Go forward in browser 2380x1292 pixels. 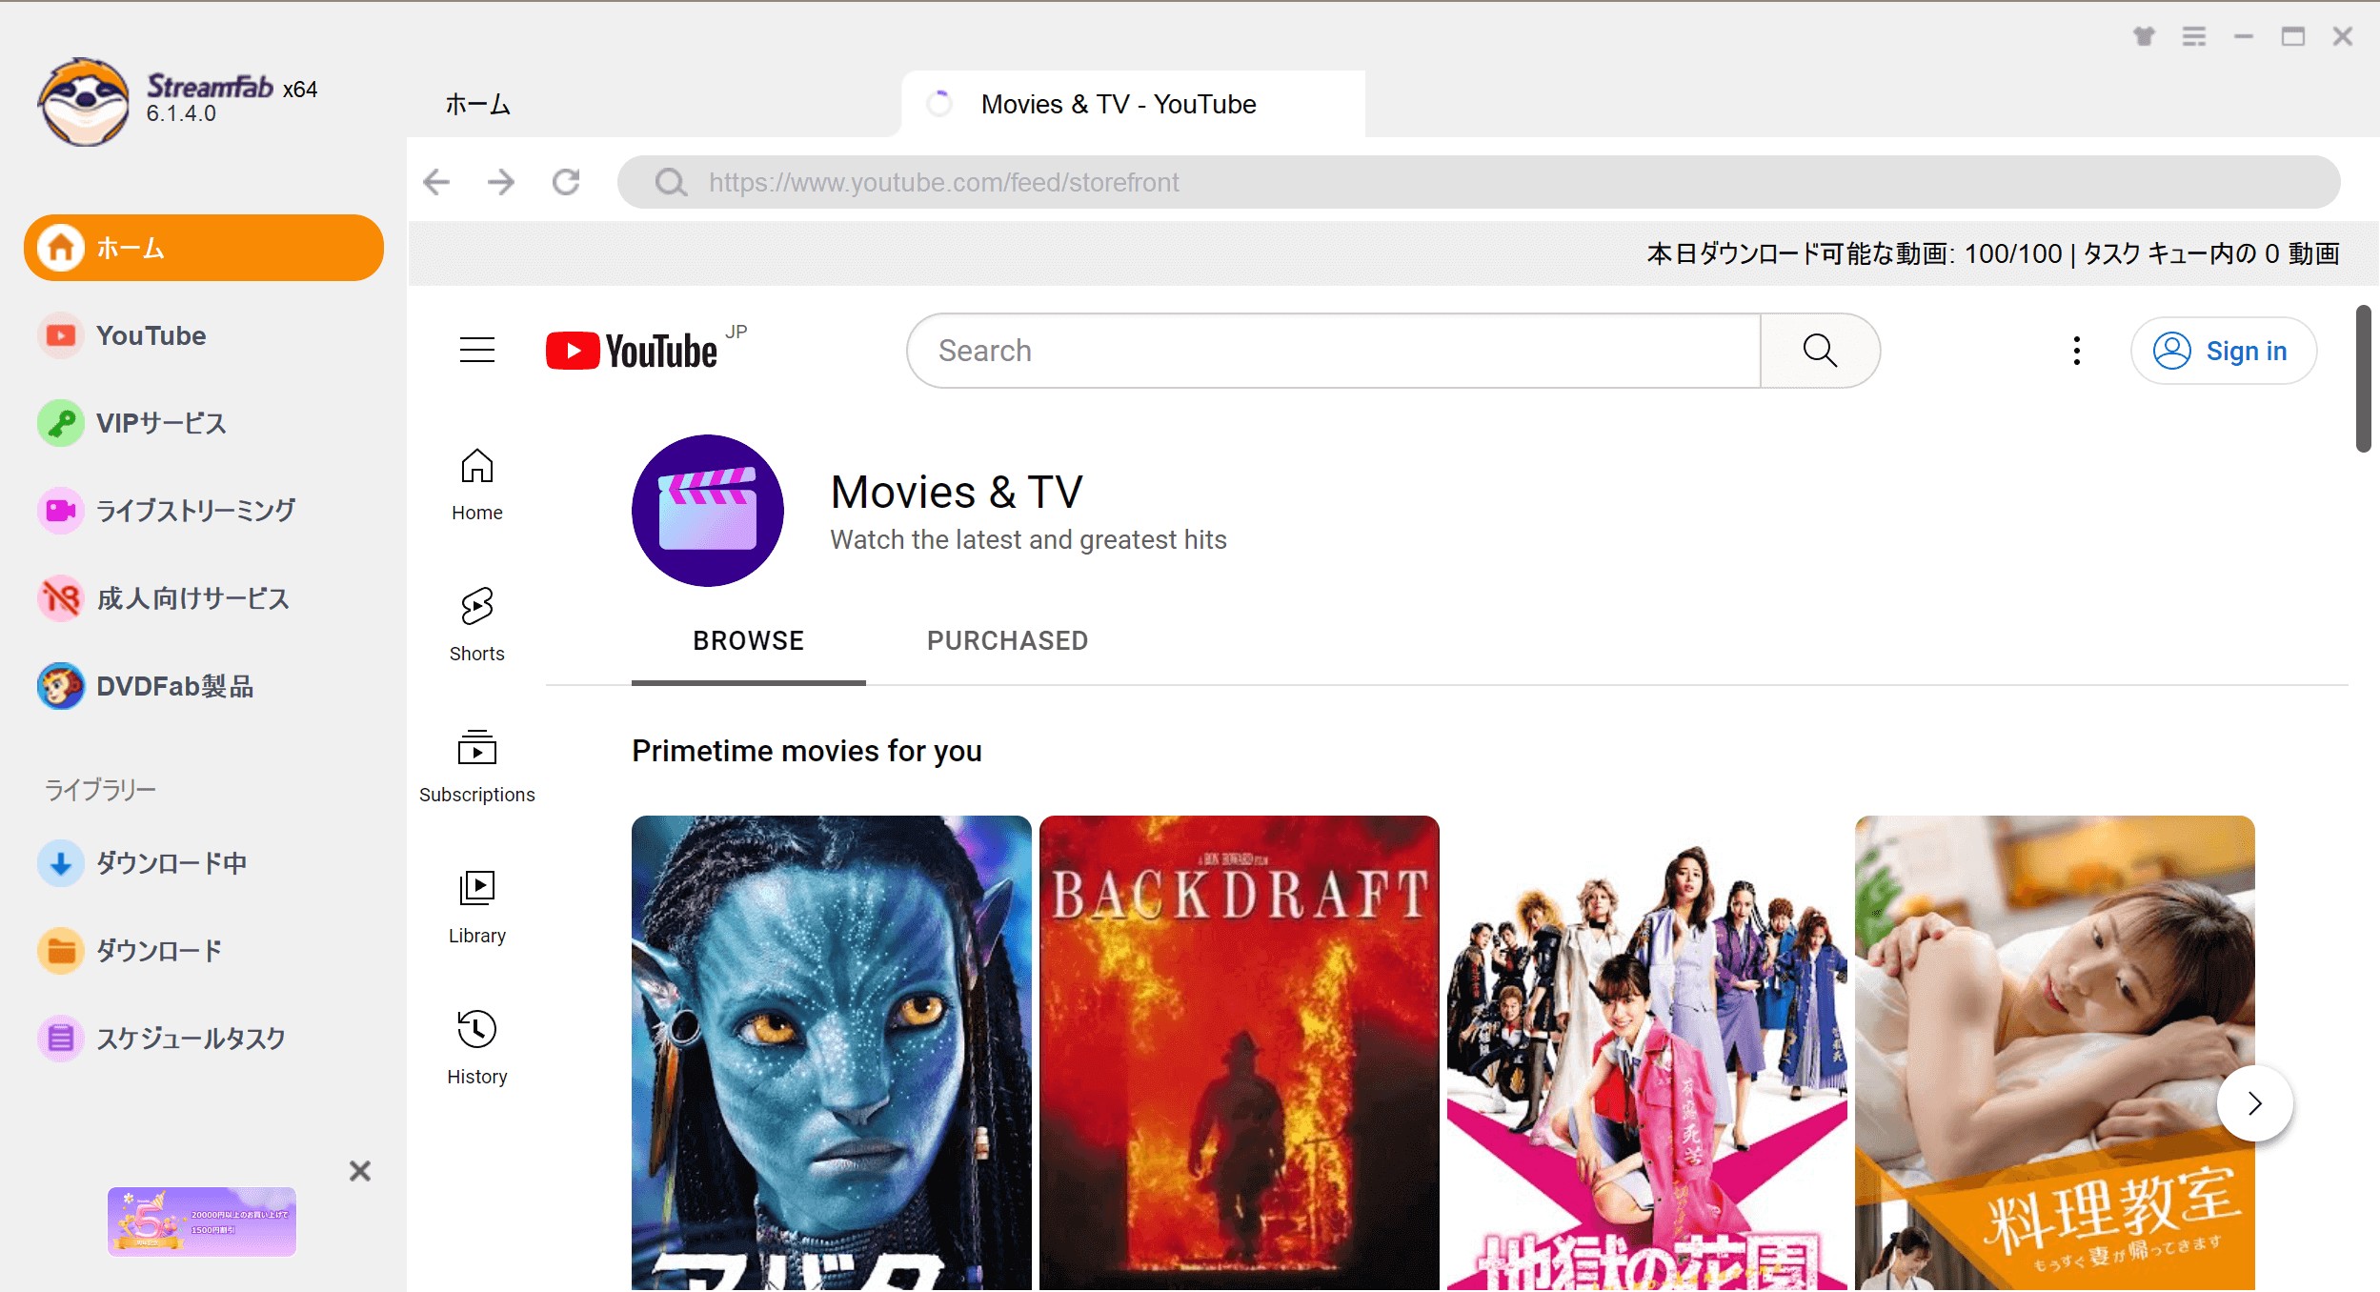click(x=501, y=182)
